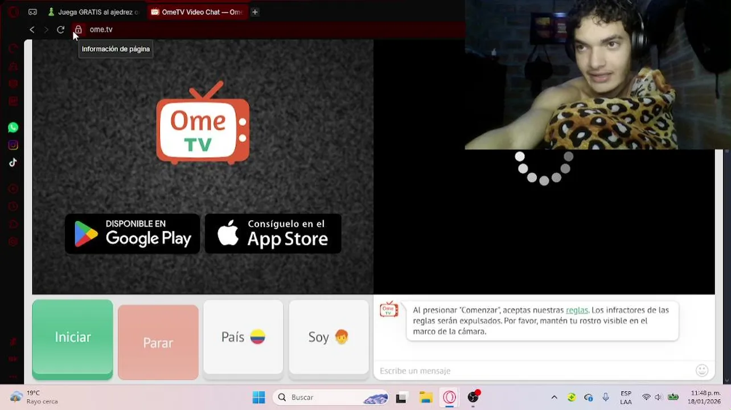Click the OmeTV avatar beside the rules message

pyautogui.click(x=389, y=309)
